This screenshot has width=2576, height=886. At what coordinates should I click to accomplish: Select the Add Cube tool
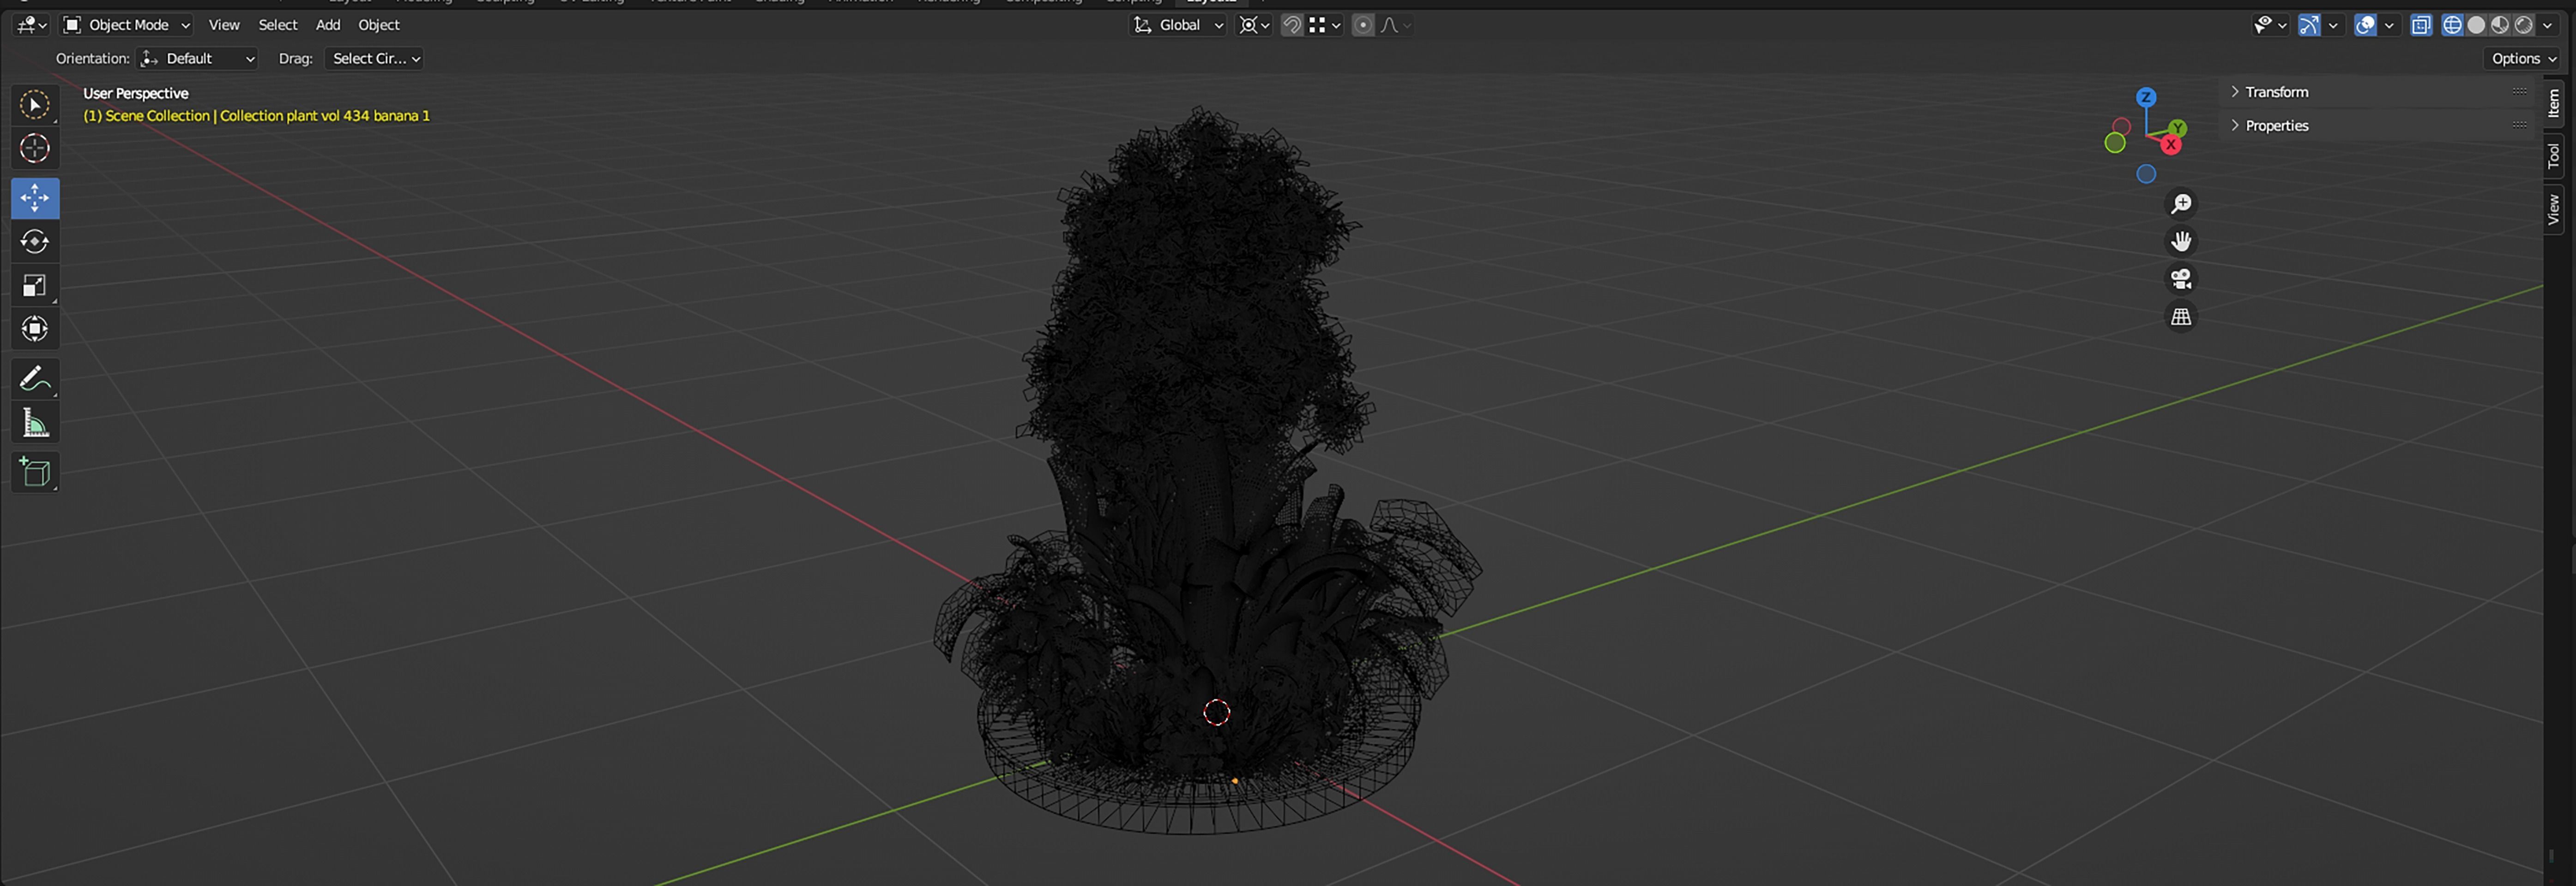click(35, 472)
